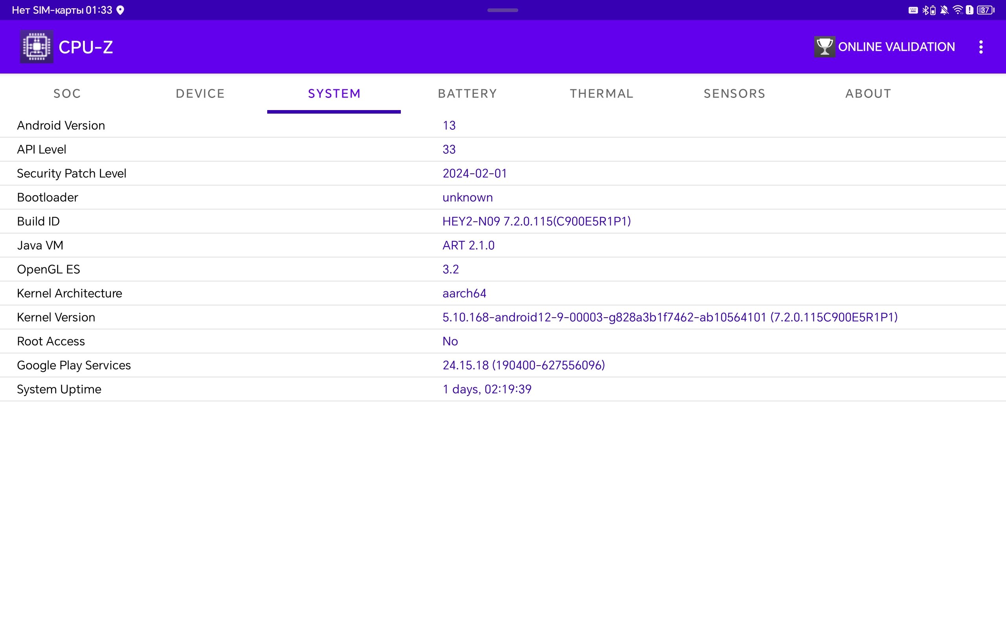Pull the notification shade handle at top
This screenshot has height=629, width=1006.
coord(503,10)
